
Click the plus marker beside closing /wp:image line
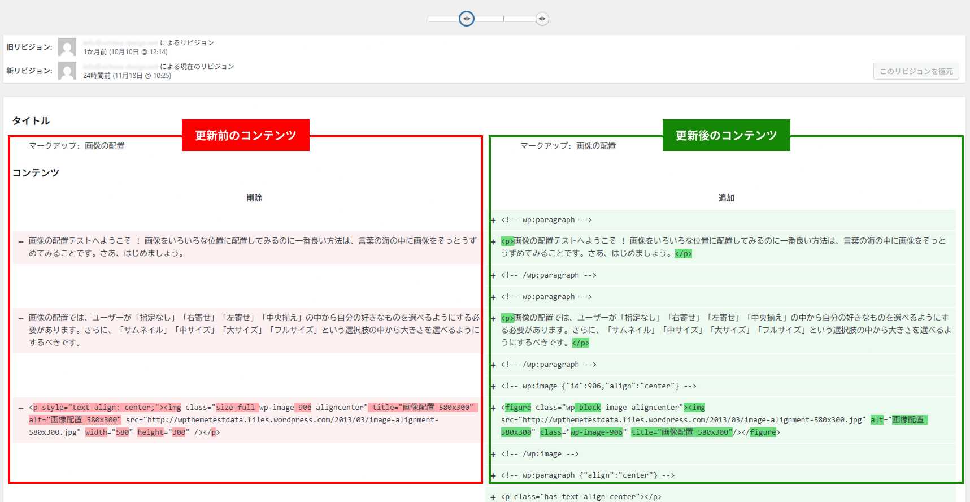493,455
